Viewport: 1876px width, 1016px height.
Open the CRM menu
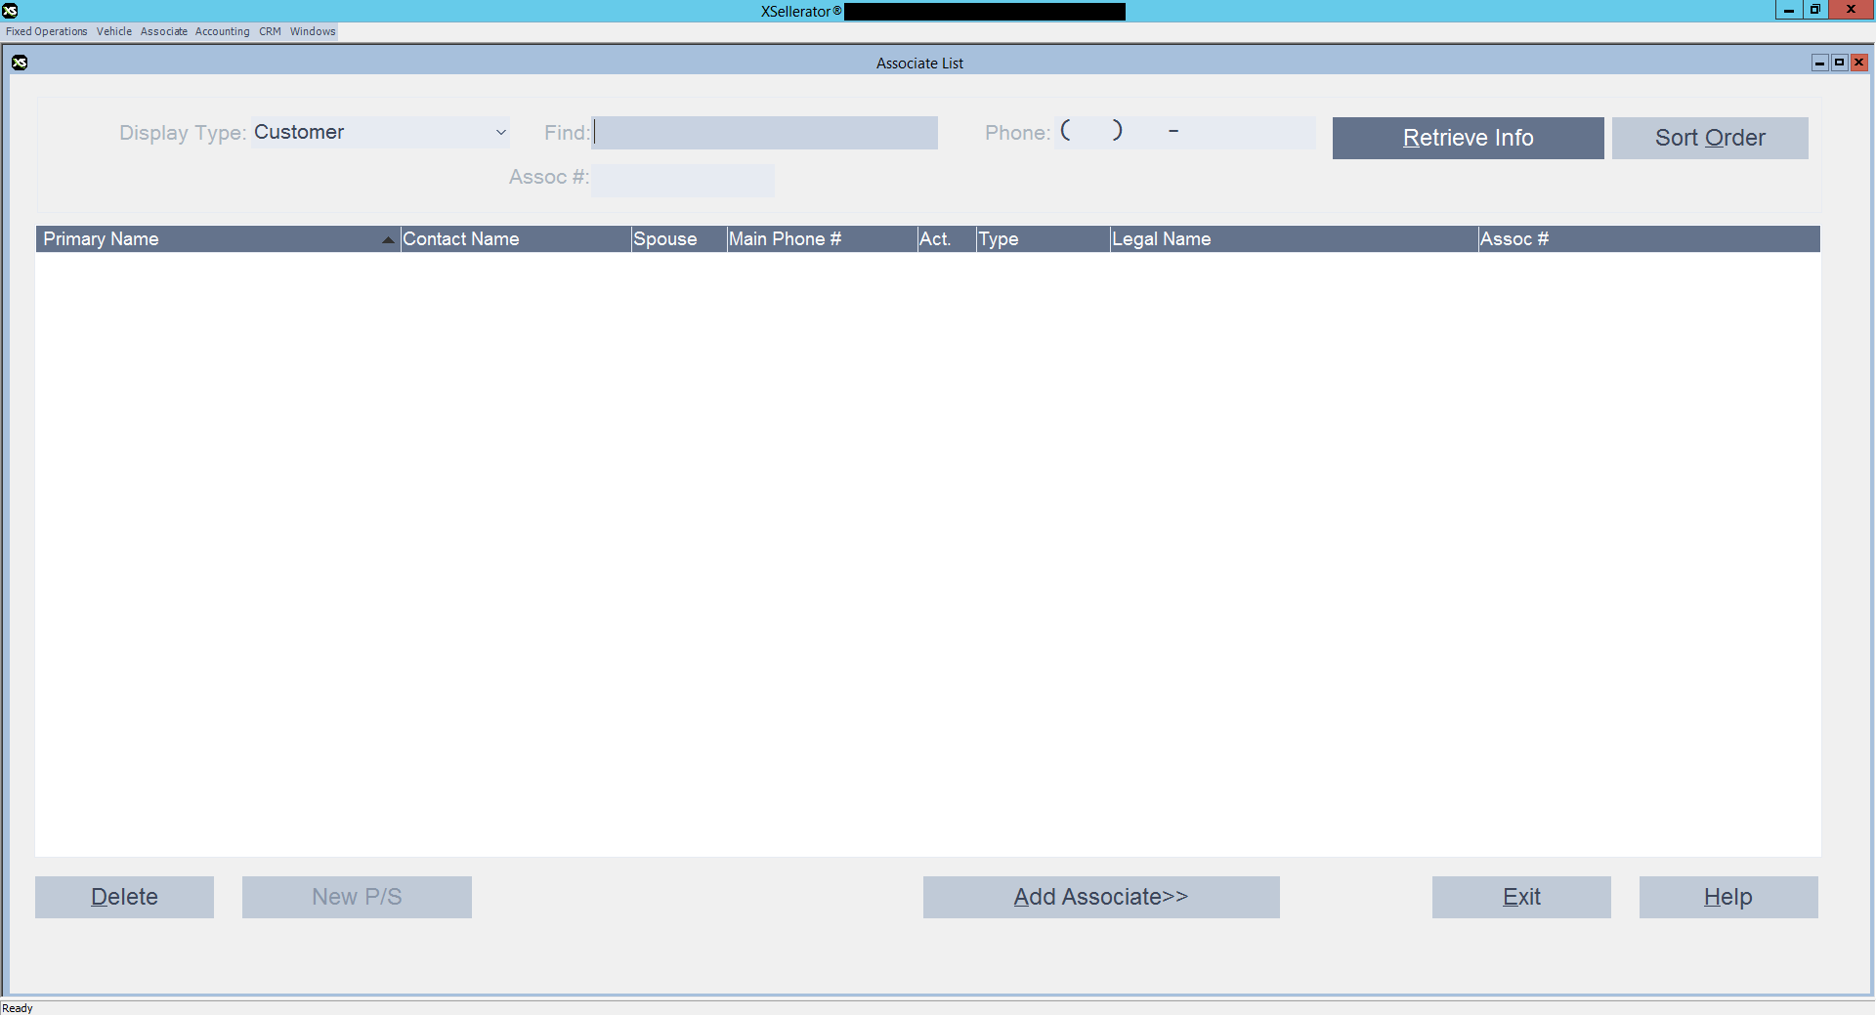pos(270,31)
